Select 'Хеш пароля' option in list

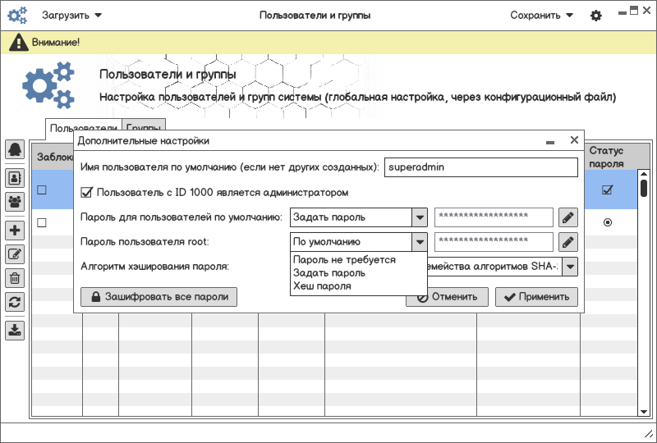(x=322, y=286)
